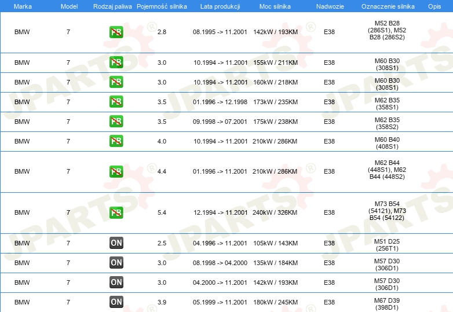453x312 pixels.
Task: Click engine code M73 B54 (54121), M73 B54 (54122)
Action: click(x=387, y=211)
